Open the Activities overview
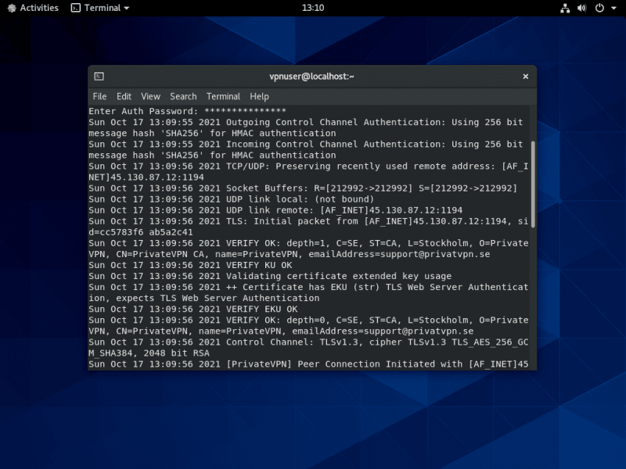This screenshot has height=469, width=626. point(38,8)
